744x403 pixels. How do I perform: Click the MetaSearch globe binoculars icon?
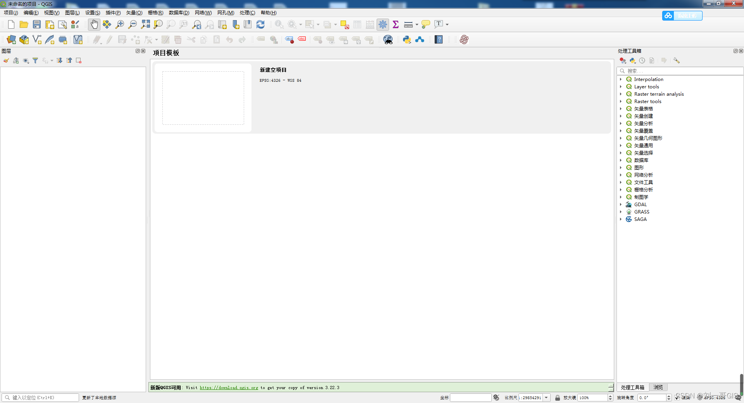[x=388, y=40]
